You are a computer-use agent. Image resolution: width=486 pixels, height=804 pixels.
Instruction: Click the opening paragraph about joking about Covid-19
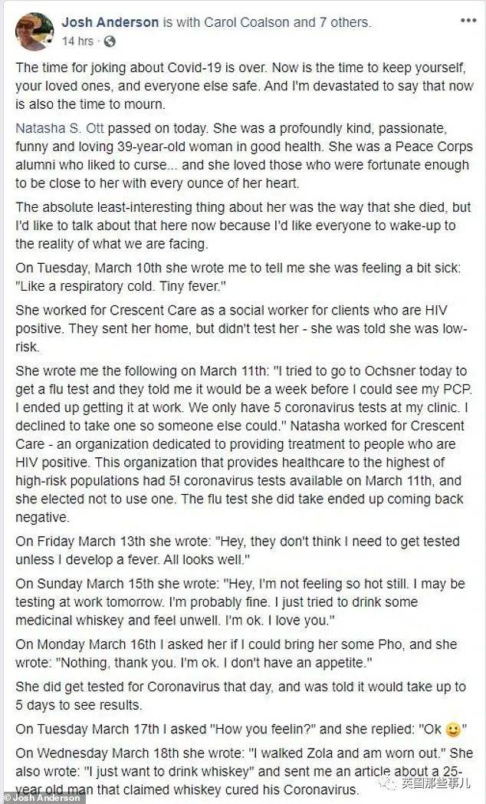coord(244,86)
